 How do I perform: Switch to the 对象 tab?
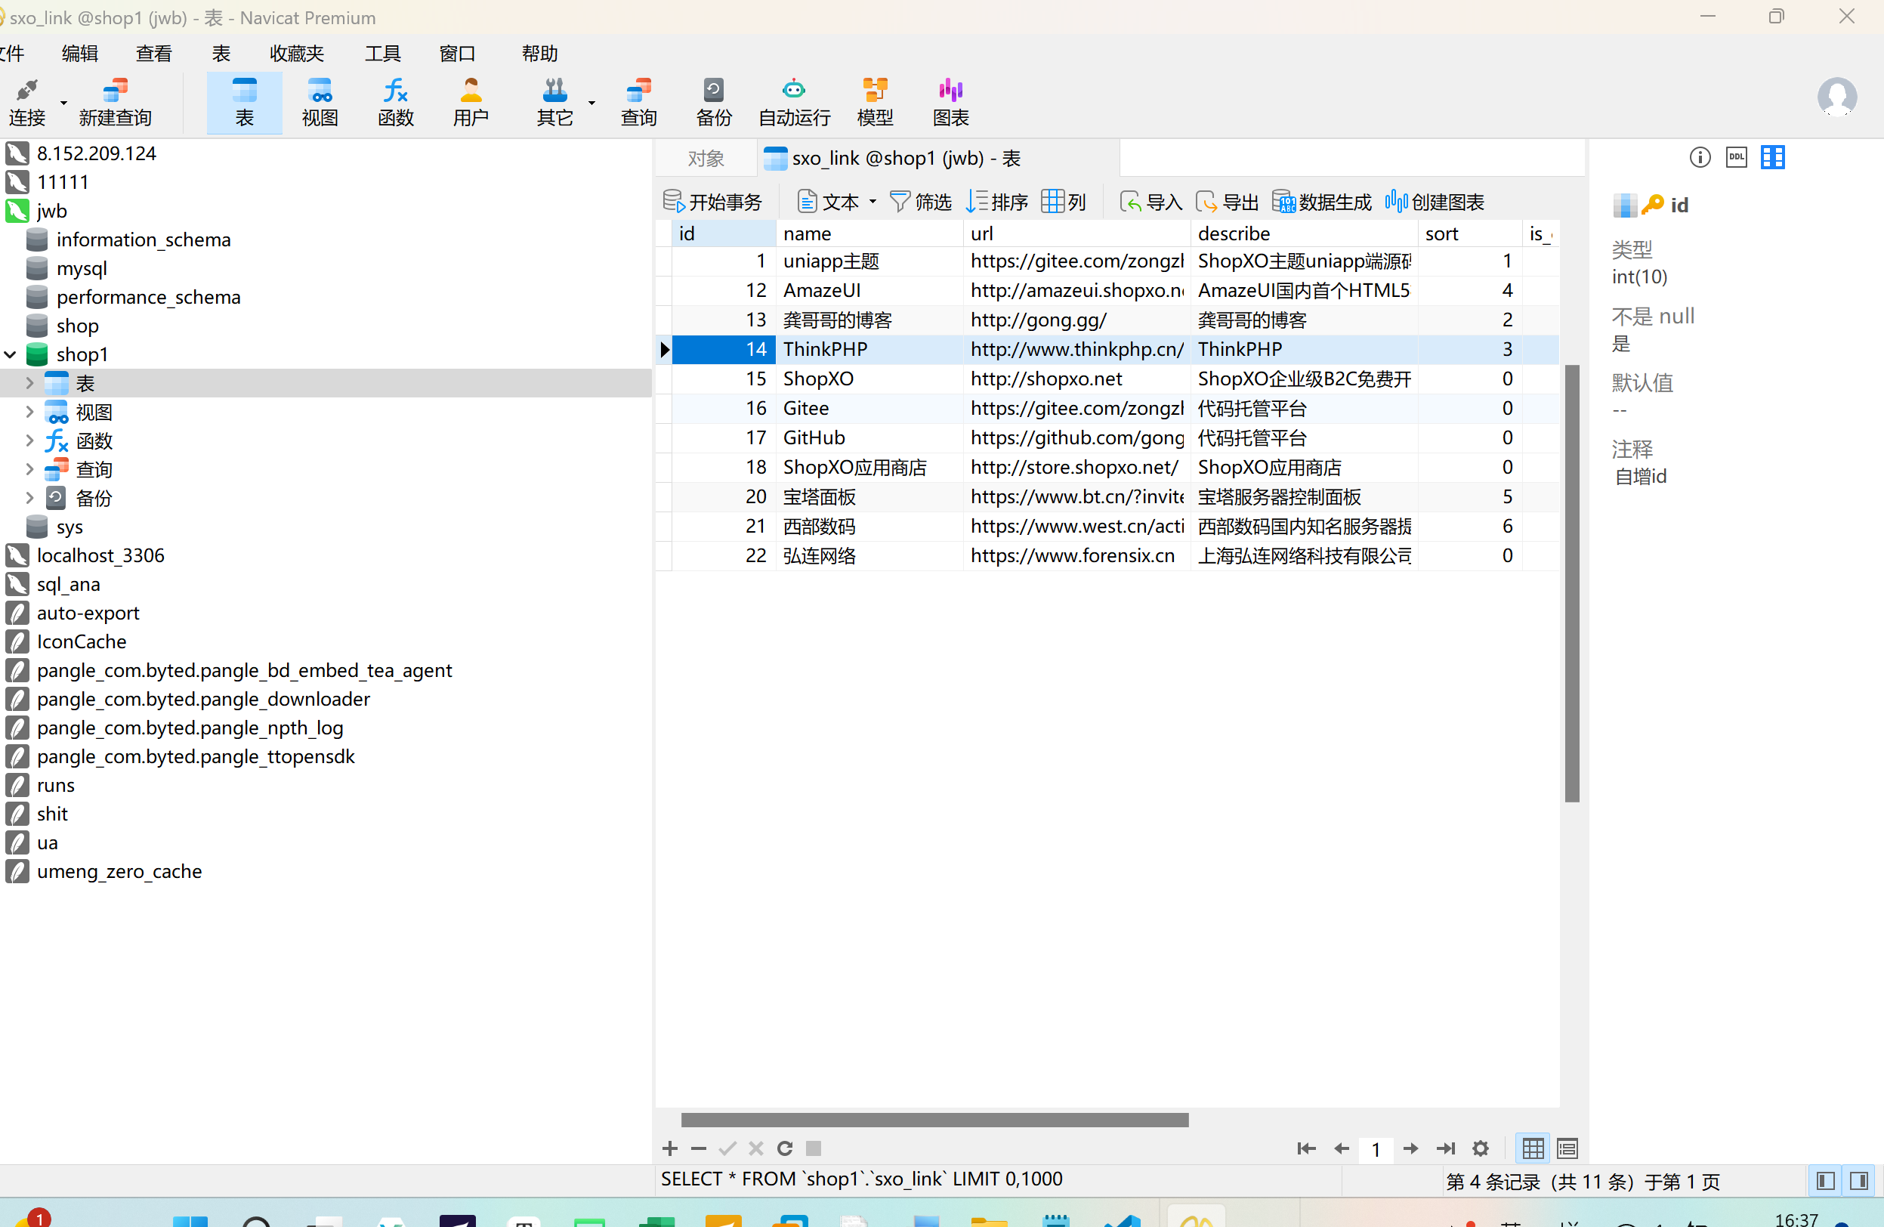tap(706, 159)
